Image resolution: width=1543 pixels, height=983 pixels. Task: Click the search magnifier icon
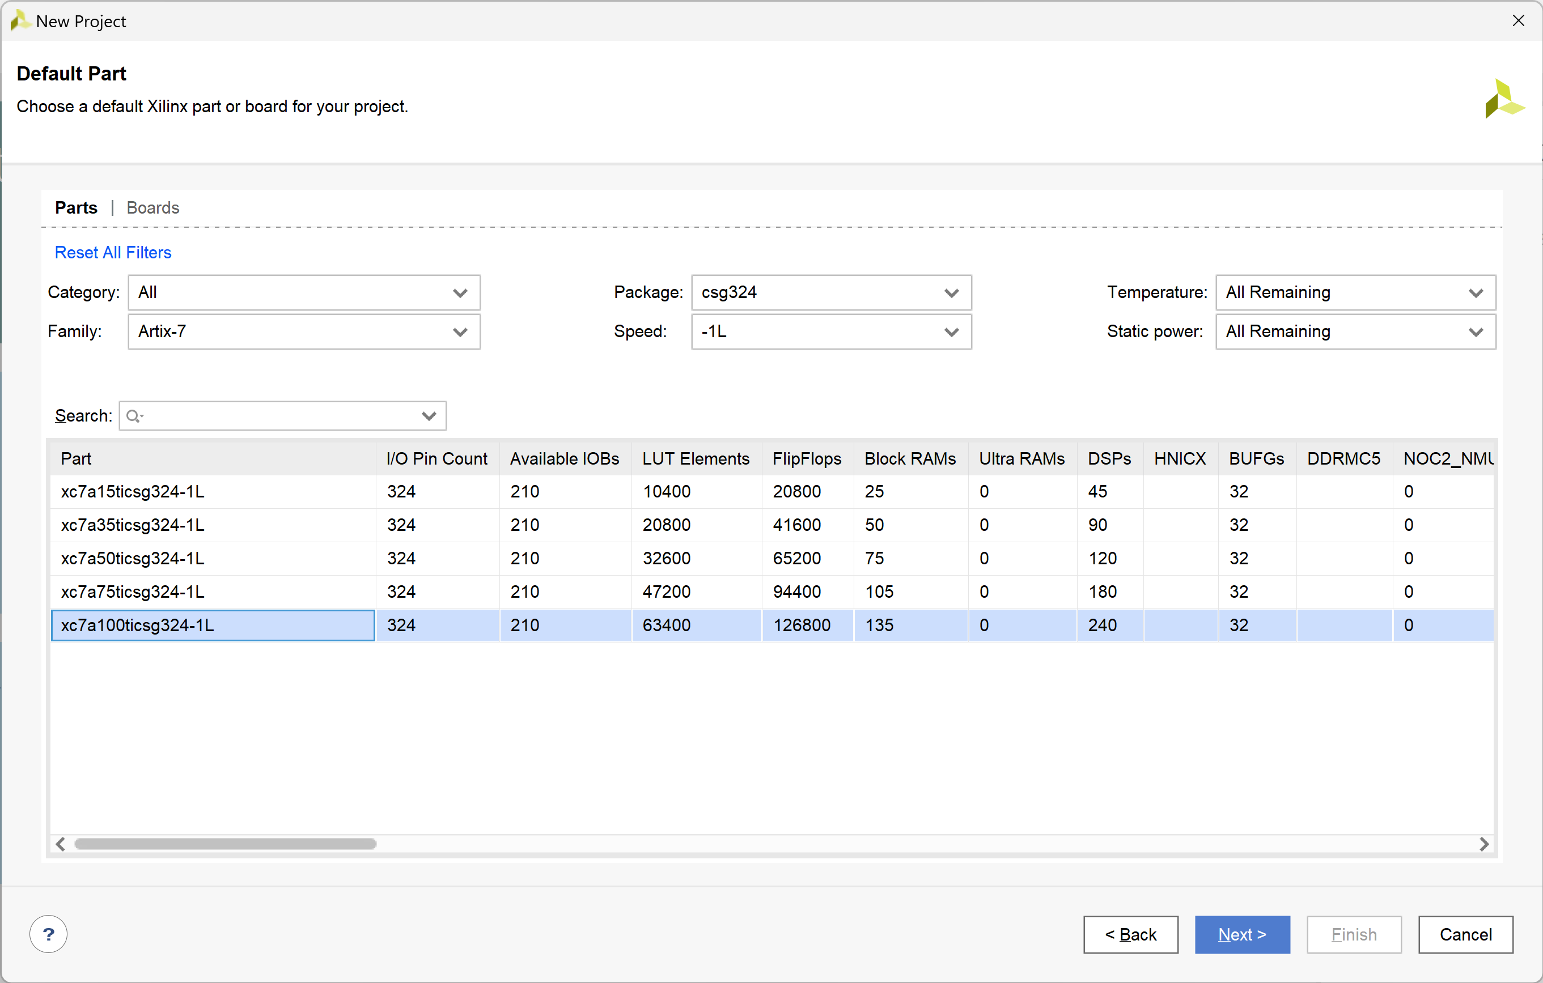pos(134,416)
